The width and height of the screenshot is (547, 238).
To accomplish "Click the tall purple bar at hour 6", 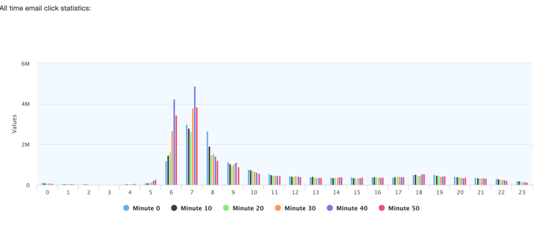I will point(174,142).
